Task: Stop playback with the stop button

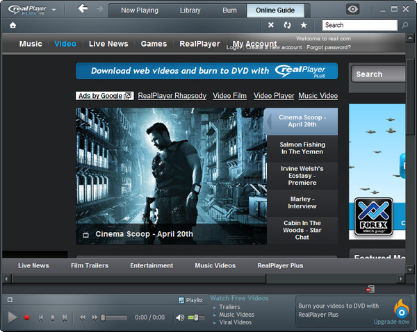Action: click(x=53, y=317)
